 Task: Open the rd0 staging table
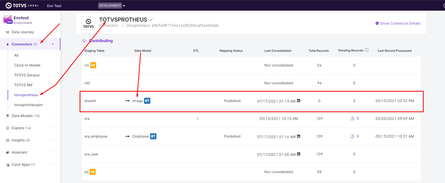(x=87, y=83)
